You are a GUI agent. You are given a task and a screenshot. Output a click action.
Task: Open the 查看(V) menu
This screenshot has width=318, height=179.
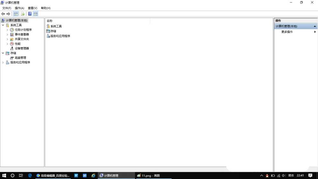[x=32, y=8]
